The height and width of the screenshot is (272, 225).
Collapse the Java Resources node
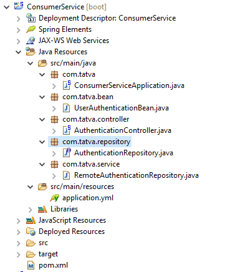19,52
